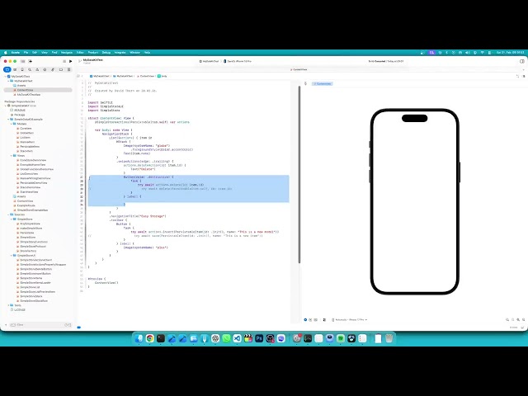Open the ExampleRoute file
This screenshot has height=396, width=528.
26,205
